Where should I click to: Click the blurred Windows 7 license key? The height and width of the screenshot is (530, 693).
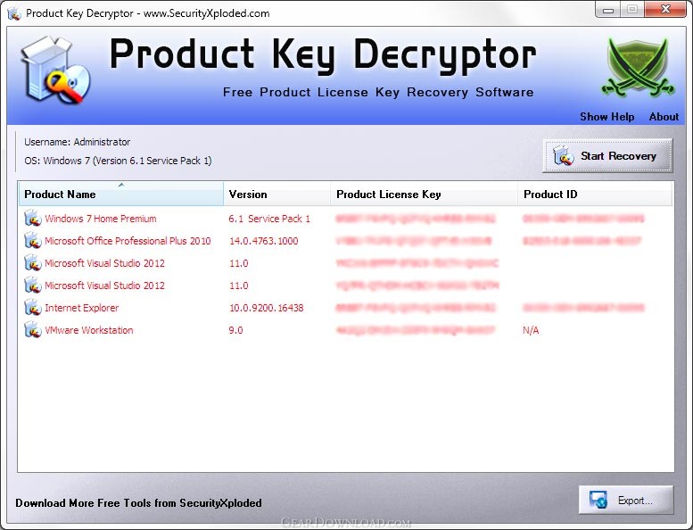[416, 219]
